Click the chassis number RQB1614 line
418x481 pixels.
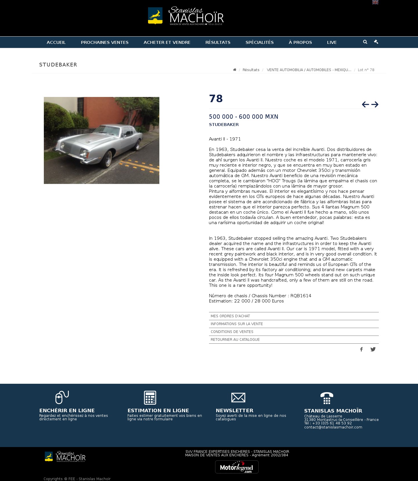point(260,296)
